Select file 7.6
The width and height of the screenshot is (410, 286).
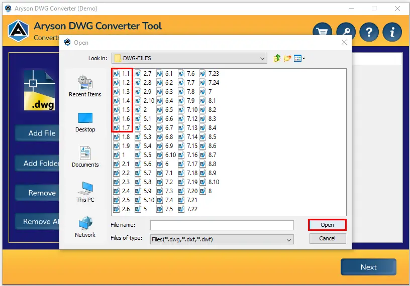tap(186, 74)
